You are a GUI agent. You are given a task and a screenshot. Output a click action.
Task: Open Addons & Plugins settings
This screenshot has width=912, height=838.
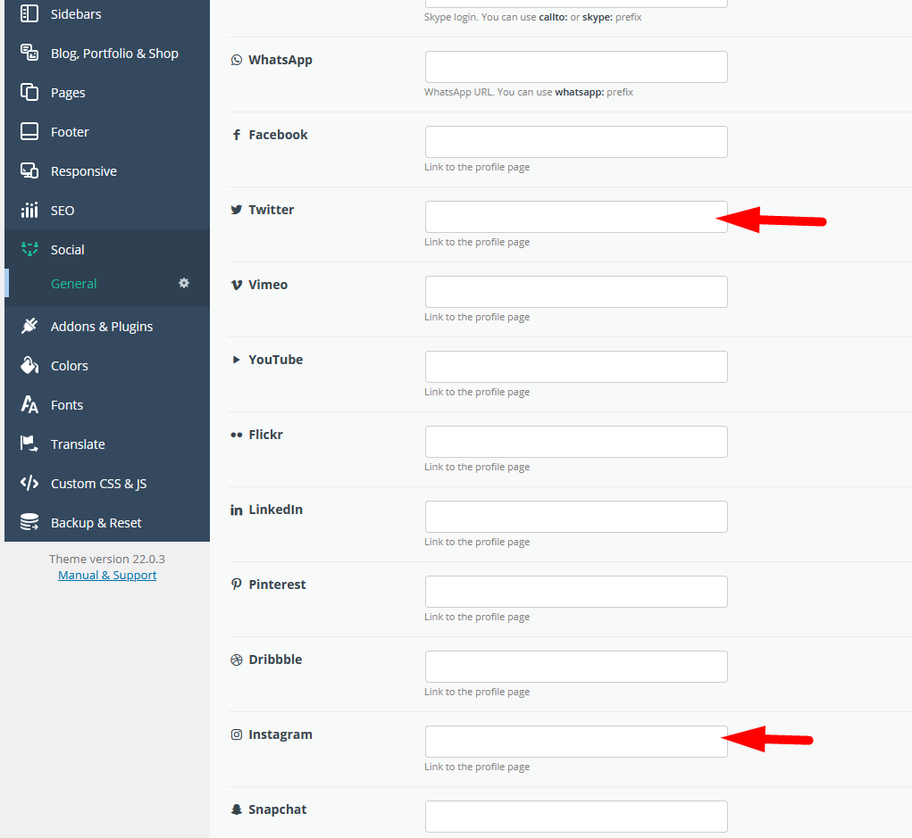tap(107, 327)
